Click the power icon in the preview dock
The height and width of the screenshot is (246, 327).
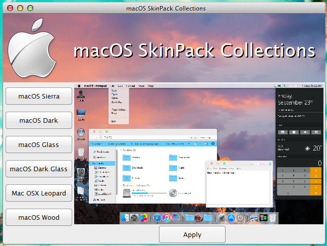click(x=240, y=218)
